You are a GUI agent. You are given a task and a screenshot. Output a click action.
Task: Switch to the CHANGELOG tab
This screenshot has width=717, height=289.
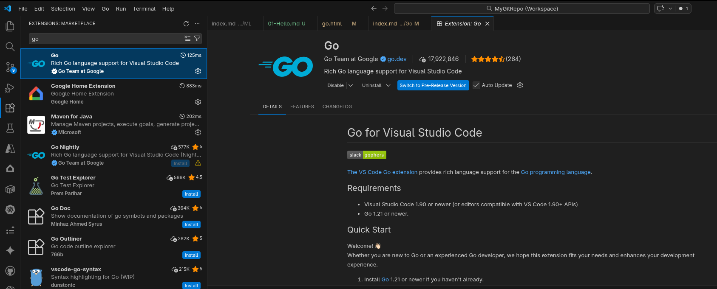337,107
